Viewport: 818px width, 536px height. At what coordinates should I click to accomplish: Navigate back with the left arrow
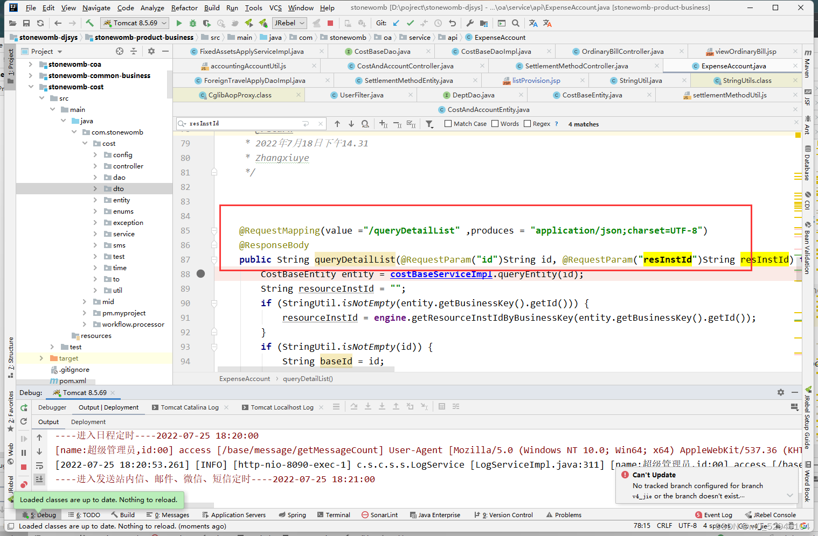pos(58,23)
